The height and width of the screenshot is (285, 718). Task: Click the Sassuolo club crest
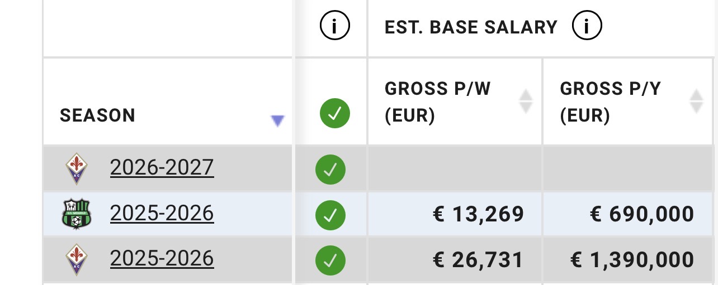(76, 214)
